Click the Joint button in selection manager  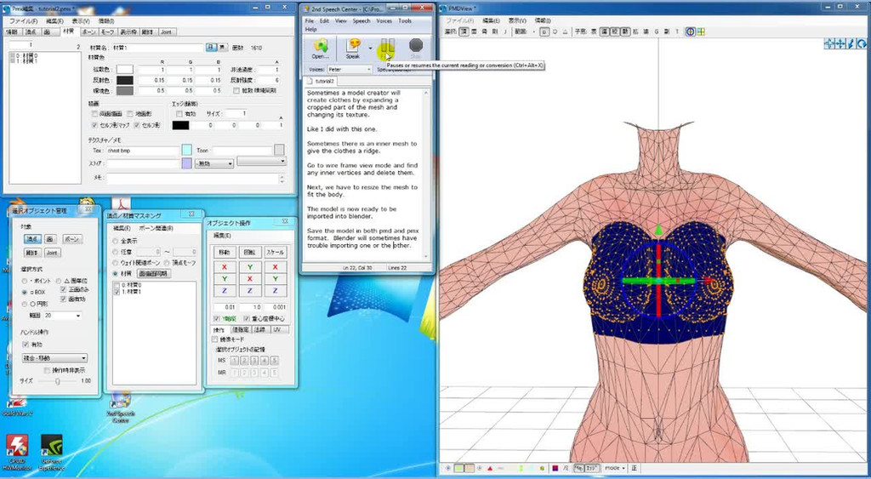[51, 253]
